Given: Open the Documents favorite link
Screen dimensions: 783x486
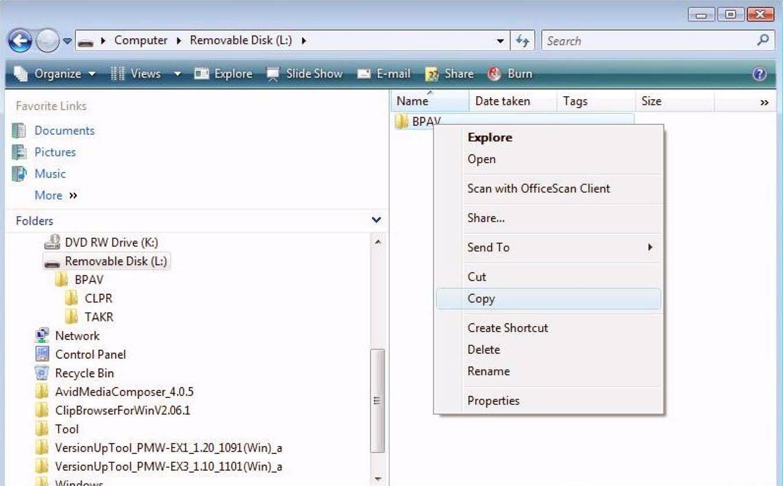Looking at the screenshot, I should coord(64,131).
